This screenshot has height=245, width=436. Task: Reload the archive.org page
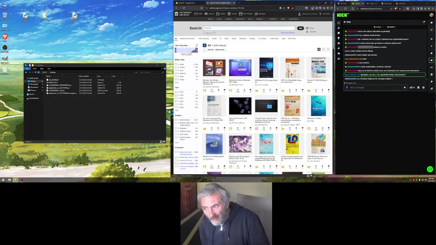point(184,8)
